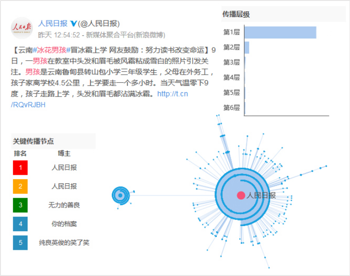Click the 第1层 axis label
The image size is (350, 276).
coord(232,32)
